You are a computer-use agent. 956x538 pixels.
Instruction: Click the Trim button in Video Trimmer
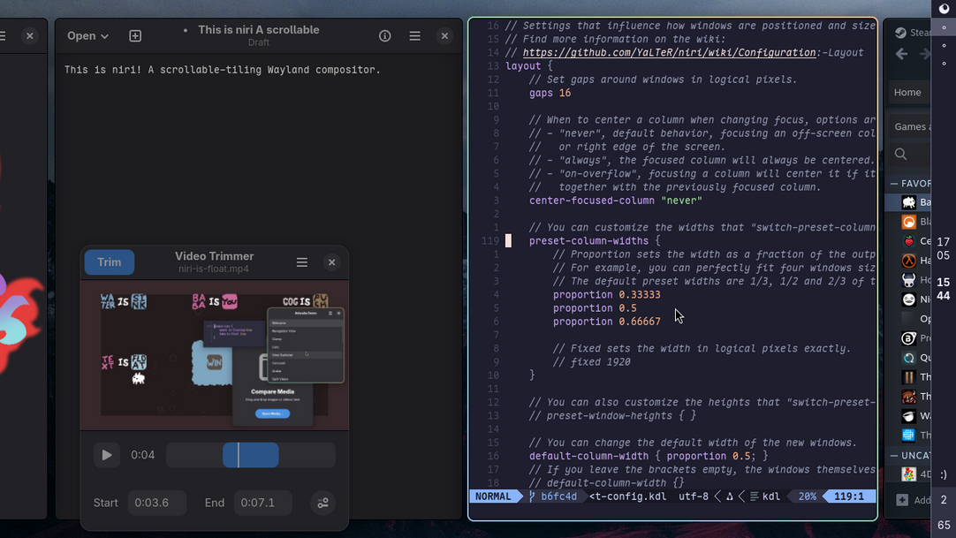click(109, 262)
